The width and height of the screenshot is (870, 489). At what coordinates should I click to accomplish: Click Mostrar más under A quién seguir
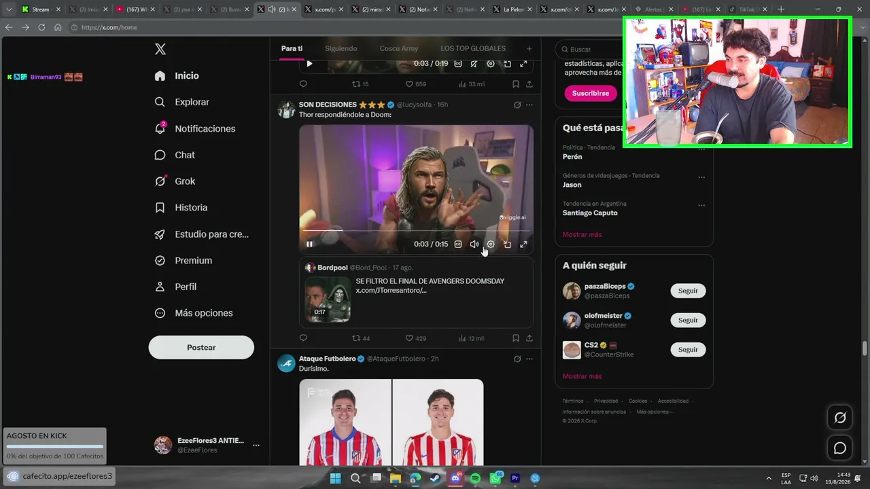(582, 376)
